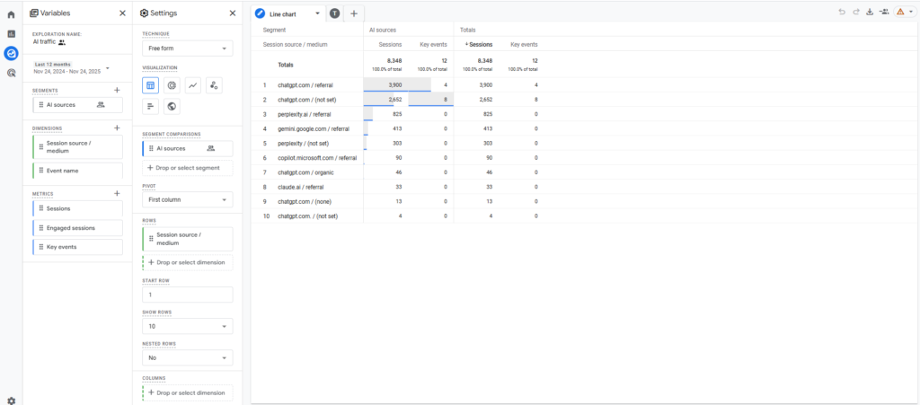This screenshot has width=920, height=405.
Task: Choose the scatter plot visualization
Action: click(213, 85)
